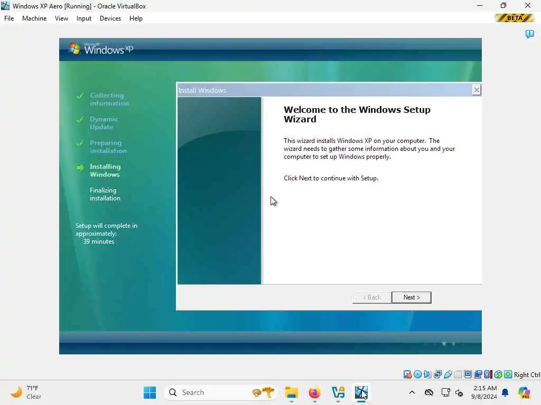Show hidden tray icons chevron
The height and width of the screenshot is (405, 541).
point(412,392)
